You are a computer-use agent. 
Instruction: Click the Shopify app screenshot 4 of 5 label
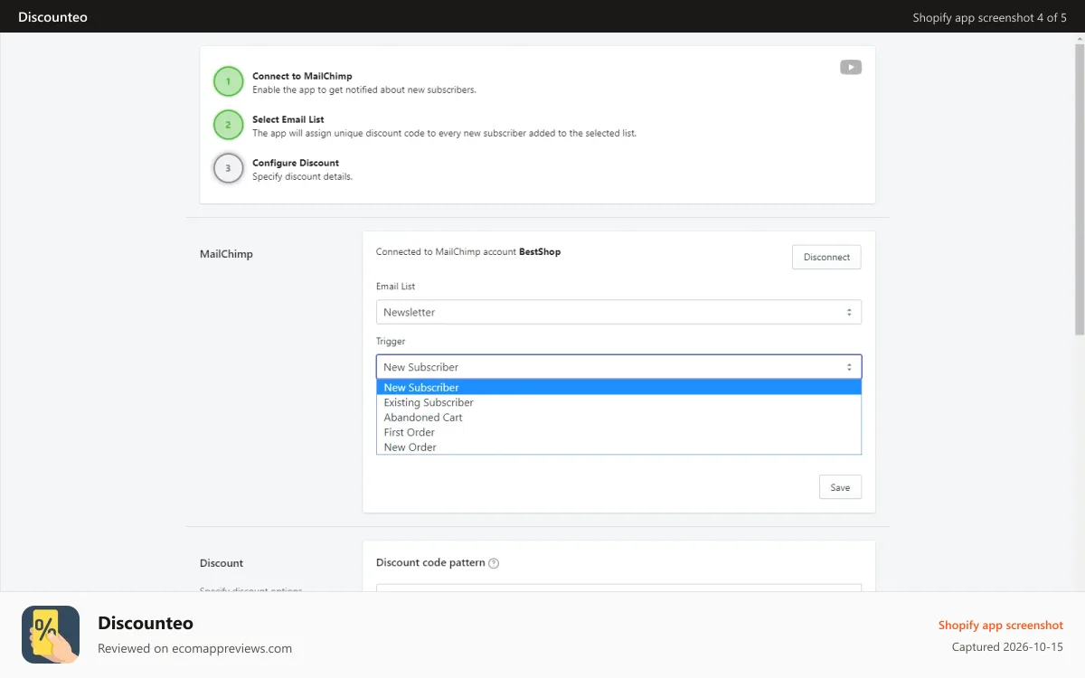(990, 17)
